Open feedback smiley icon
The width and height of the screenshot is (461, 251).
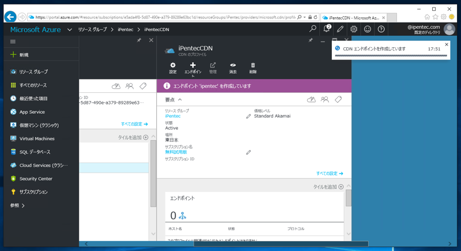[x=368, y=29]
